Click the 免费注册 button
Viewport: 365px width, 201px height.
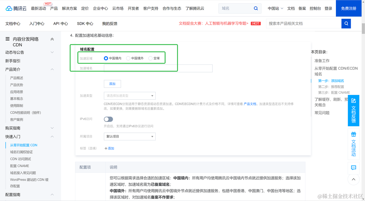pos(348,8)
